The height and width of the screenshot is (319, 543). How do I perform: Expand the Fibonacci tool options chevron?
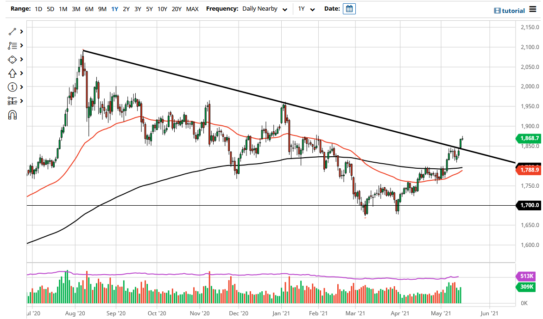pos(21,46)
